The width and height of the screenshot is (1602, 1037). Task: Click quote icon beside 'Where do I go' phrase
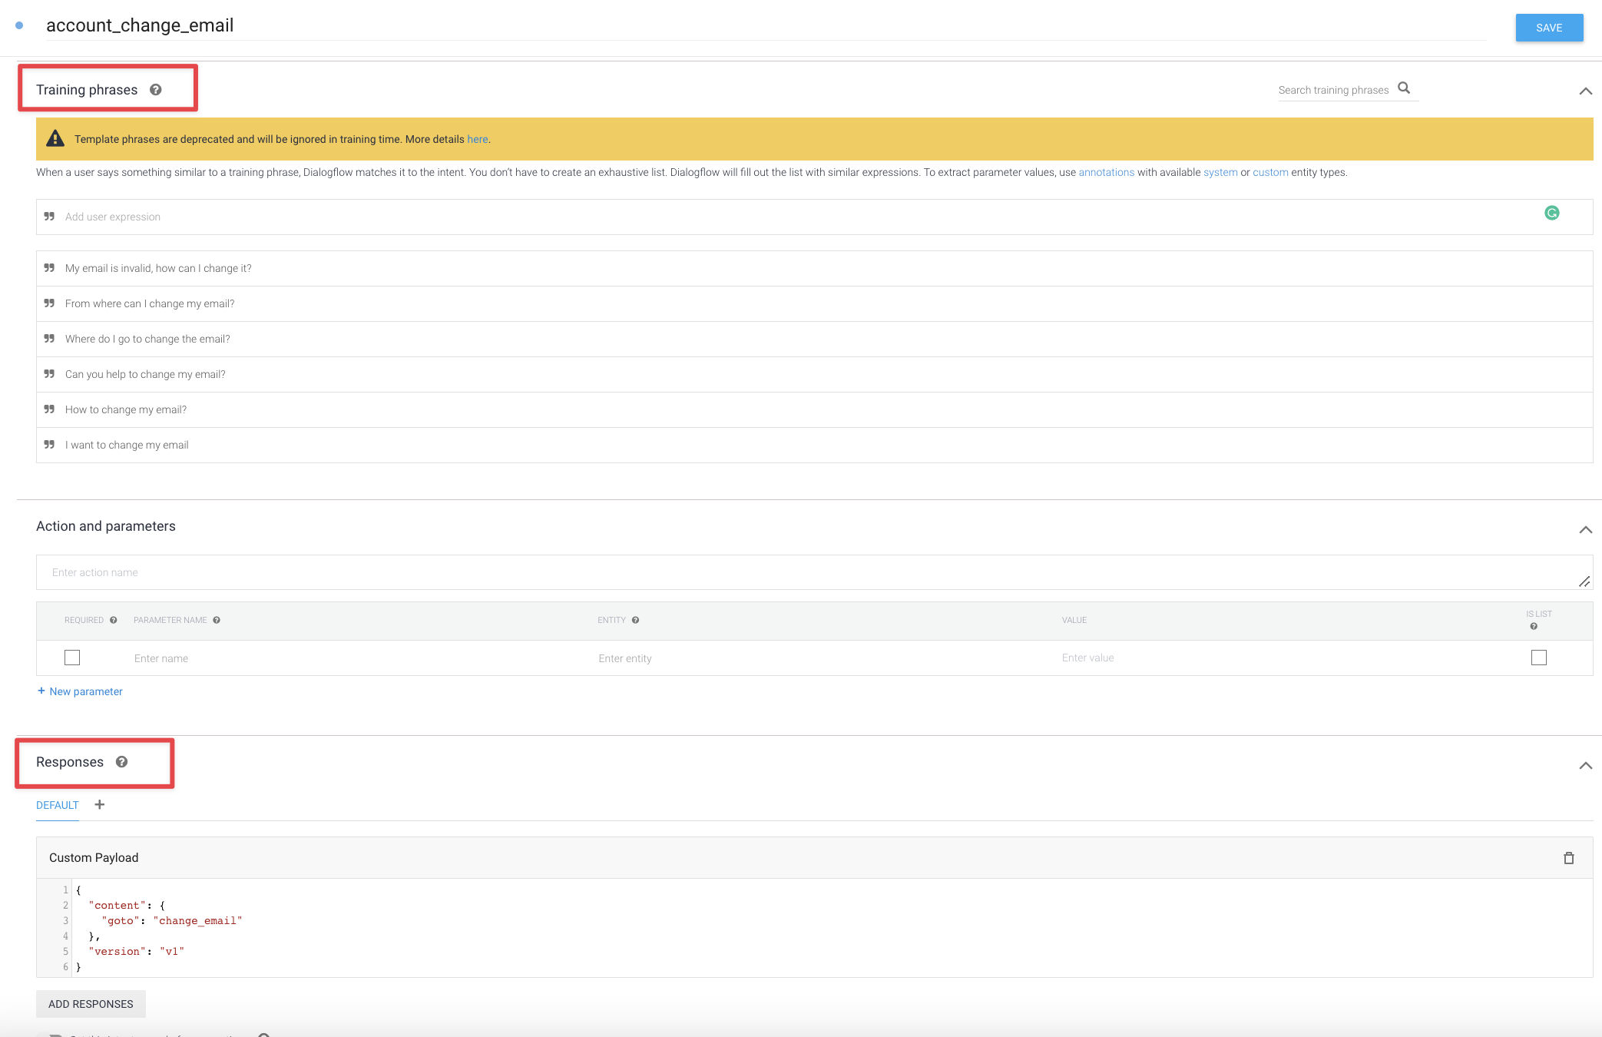tap(49, 339)
